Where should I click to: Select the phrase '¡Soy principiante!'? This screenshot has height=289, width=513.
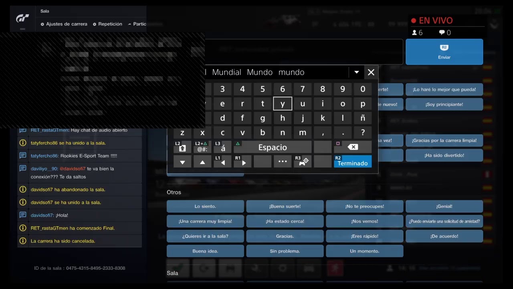pyautogui.click(x=444, y=104)
